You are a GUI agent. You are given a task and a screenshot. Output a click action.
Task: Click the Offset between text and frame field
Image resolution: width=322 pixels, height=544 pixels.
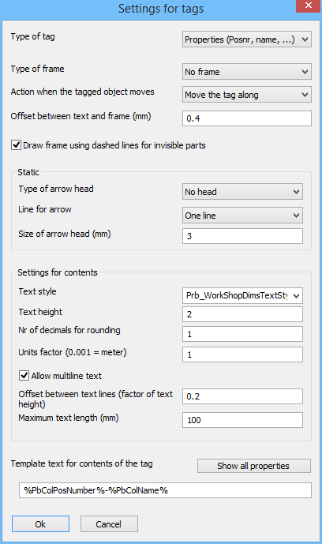tap(247, 118)
